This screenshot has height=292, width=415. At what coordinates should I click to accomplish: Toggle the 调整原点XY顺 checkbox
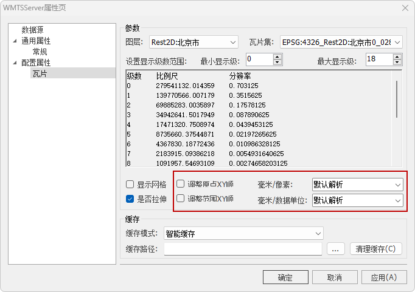tap(180, 184)
